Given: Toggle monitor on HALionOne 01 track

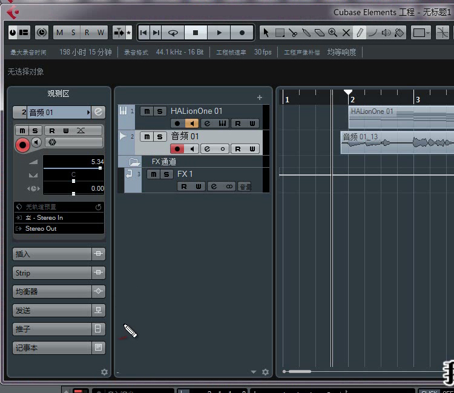Looking at the screenshot, I should 192,124.
